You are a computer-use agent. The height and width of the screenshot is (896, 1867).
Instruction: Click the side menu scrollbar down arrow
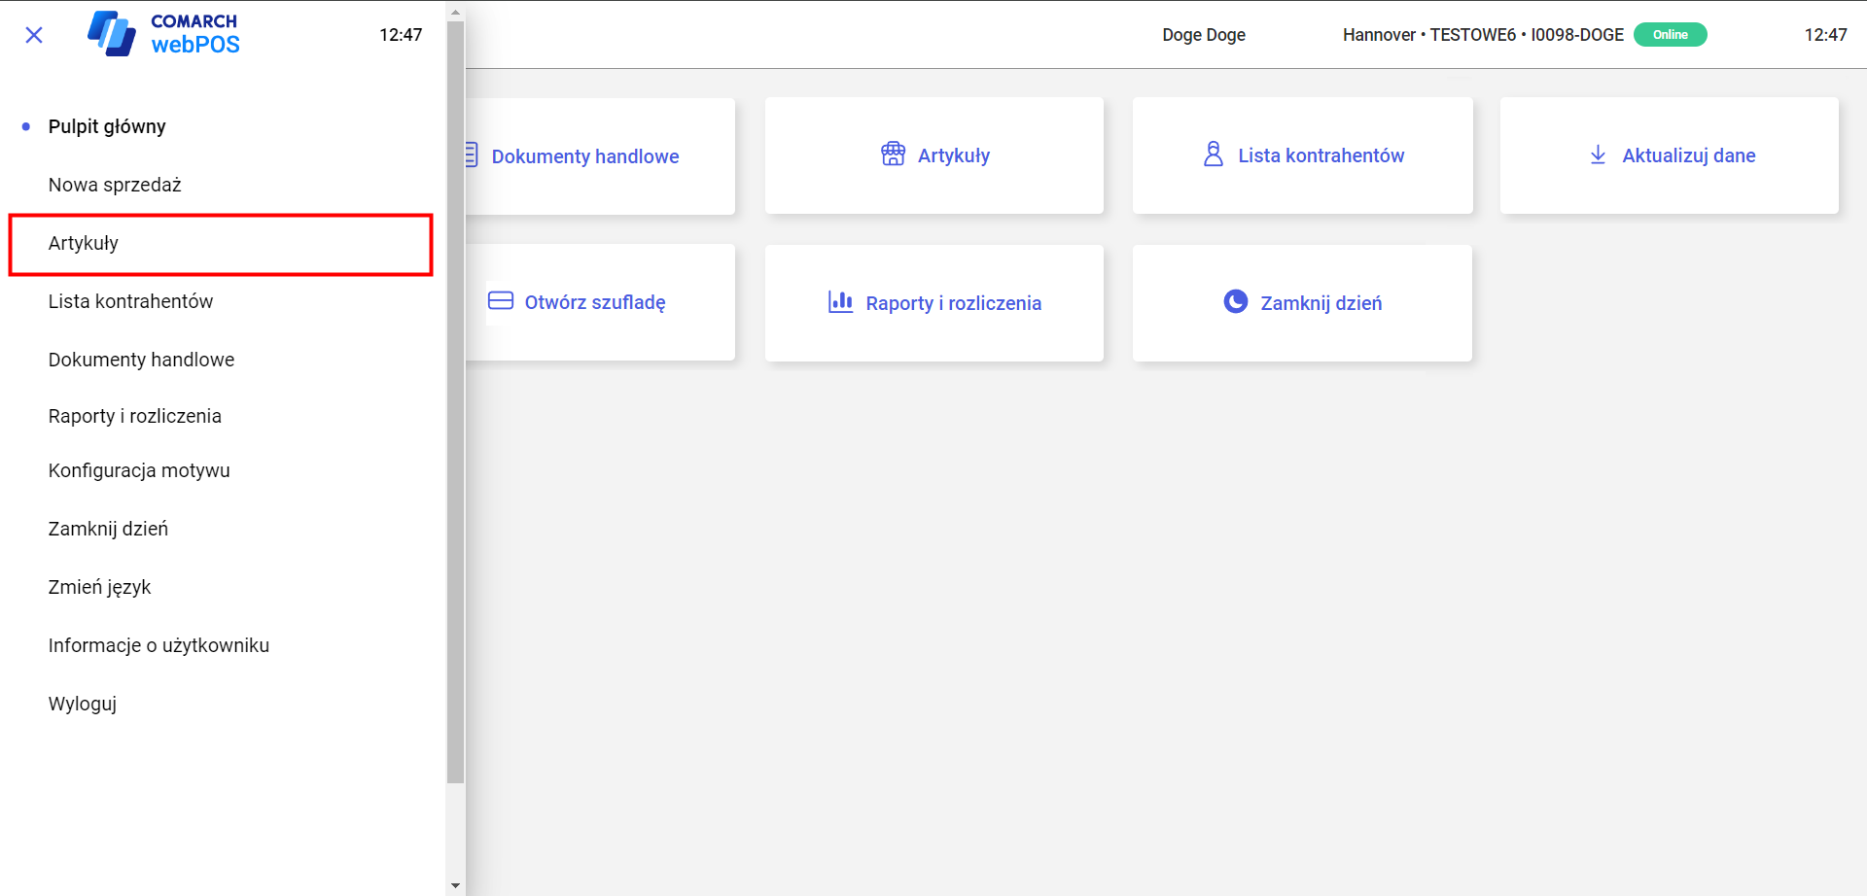coord(455,885)
